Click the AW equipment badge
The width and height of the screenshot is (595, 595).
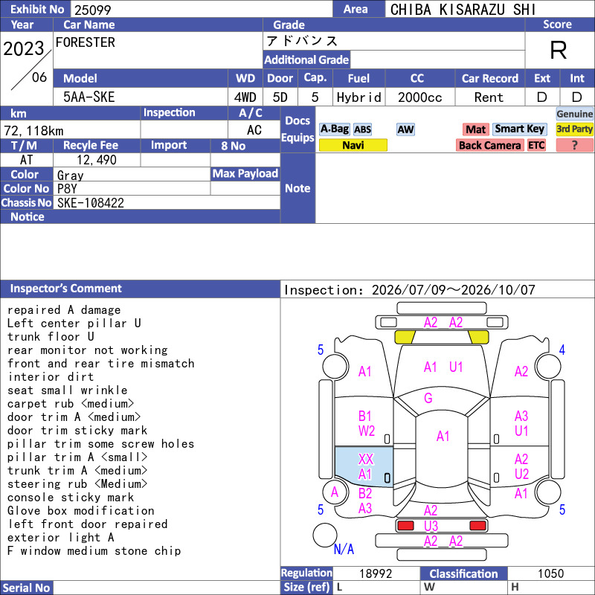point(405,129)
